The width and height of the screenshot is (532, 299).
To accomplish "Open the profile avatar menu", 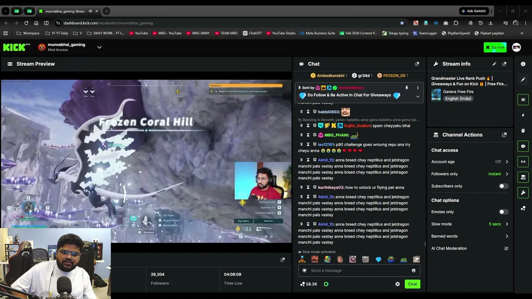I will point(516,47).
